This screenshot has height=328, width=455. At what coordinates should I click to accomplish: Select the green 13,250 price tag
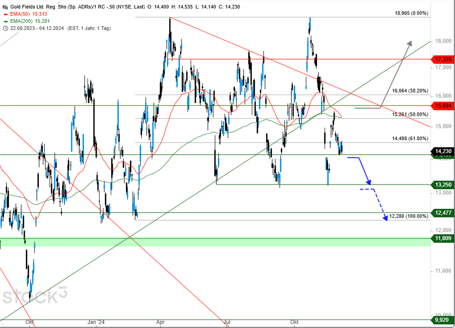point(442,185)
